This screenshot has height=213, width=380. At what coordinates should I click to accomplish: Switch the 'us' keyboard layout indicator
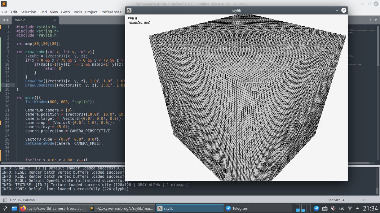[341, 208]
